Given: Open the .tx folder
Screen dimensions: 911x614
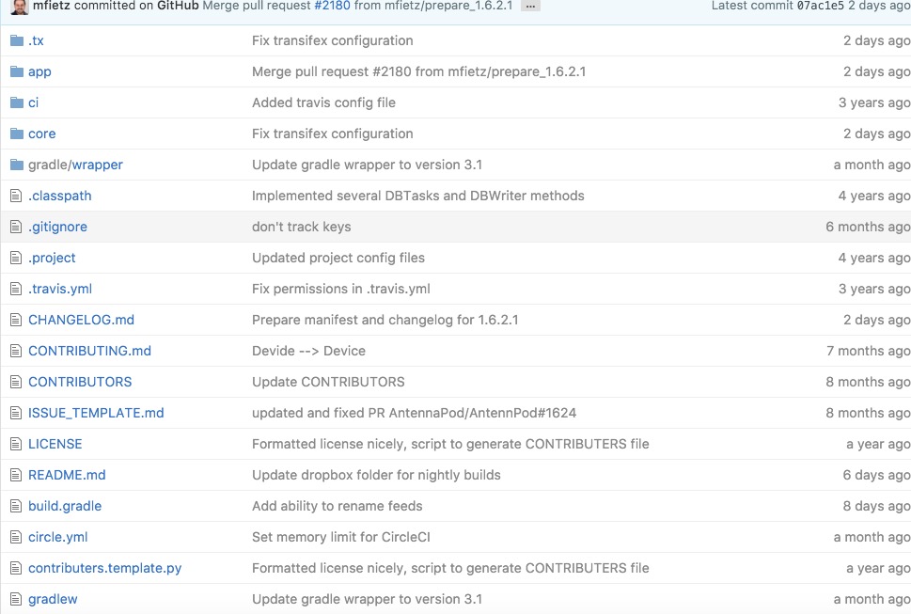Looking at the screenshot, I should [x=36, y=40].
